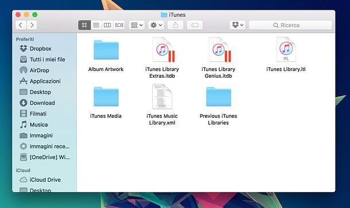Switch to column view
The height and width of the screenshot is (208, 350).
tap(107, 25)
